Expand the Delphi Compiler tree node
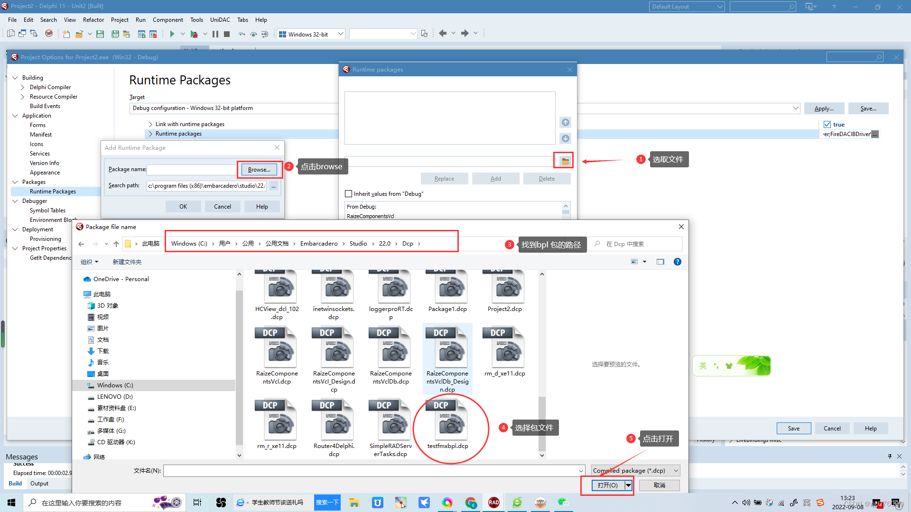This screenshot has height=512, width=911. tap(22, 87)
